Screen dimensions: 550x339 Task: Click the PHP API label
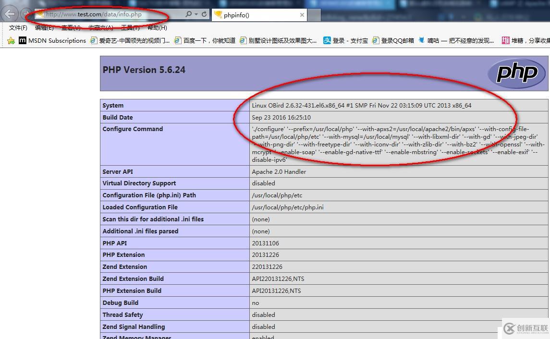(x=115, y=243)
